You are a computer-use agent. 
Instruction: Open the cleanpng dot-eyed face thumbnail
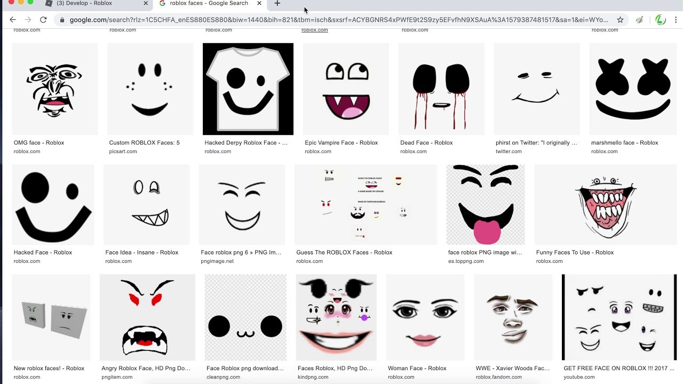(x=245, y=317)
